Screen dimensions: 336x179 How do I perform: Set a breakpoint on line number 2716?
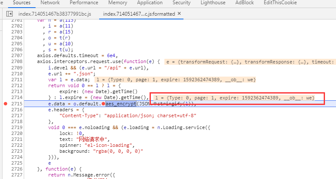tap(17, 110)
